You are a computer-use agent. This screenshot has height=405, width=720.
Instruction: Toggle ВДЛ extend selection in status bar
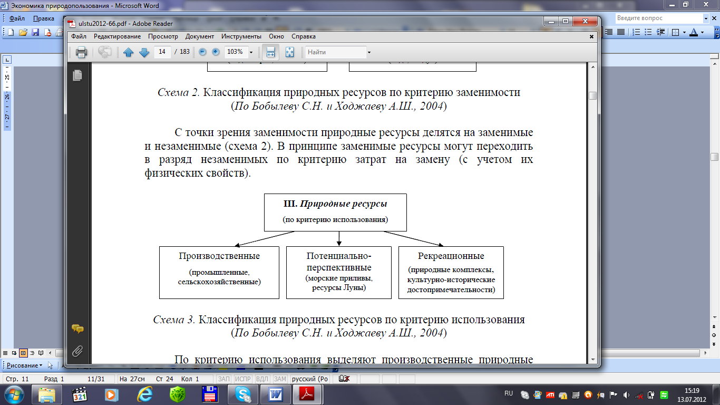click(262, 379)
